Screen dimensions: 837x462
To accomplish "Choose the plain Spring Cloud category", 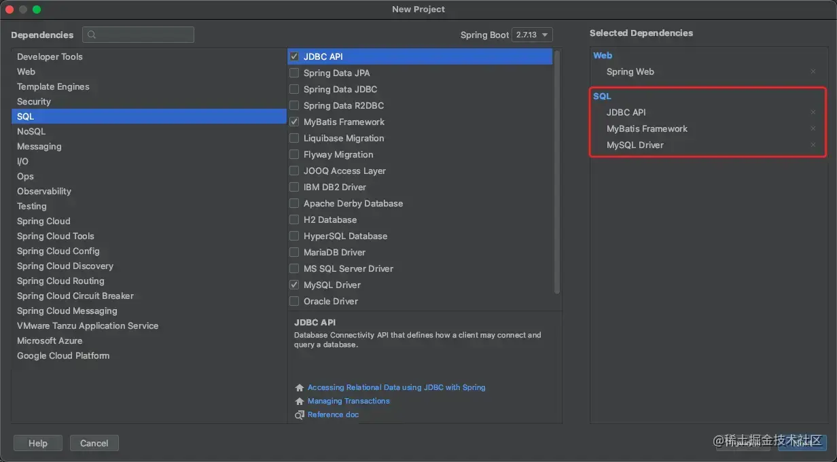I will pos(149,221).
